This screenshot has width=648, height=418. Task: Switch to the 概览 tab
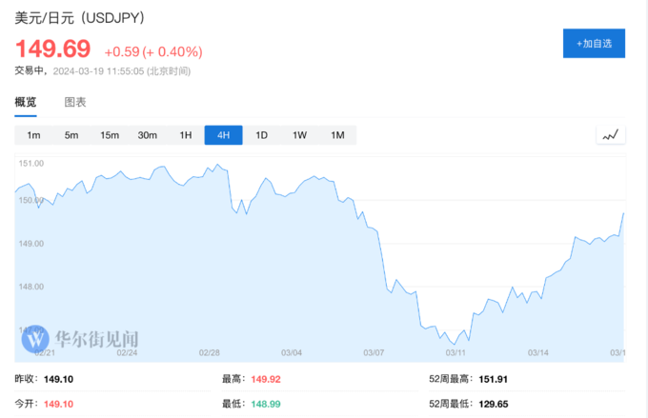[x=26, y=102]
